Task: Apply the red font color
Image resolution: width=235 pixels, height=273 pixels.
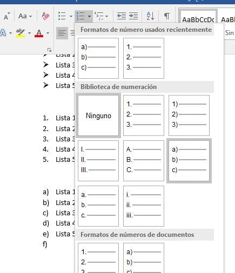Action: click(x=39, y=33)
